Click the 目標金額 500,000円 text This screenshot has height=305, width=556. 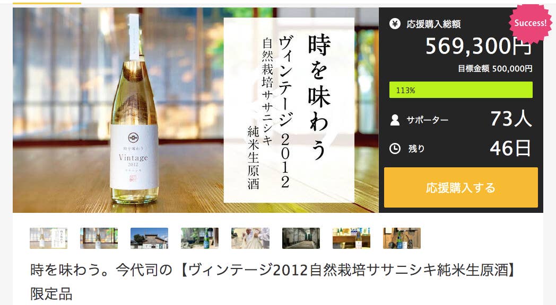pyautogui.click(x=495, y=69)
